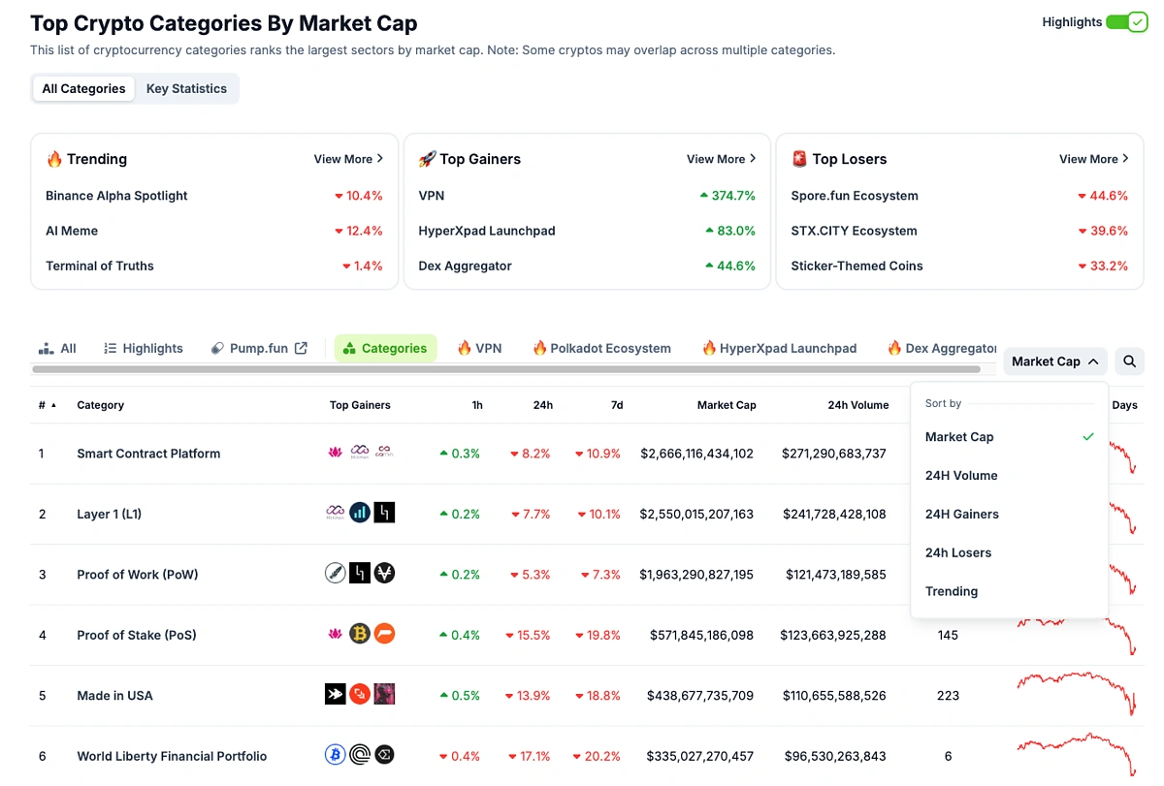Viewport: 1164px width, 786px height.
Task: Open Smart Contract Platform category row
Action: [148, 454]
